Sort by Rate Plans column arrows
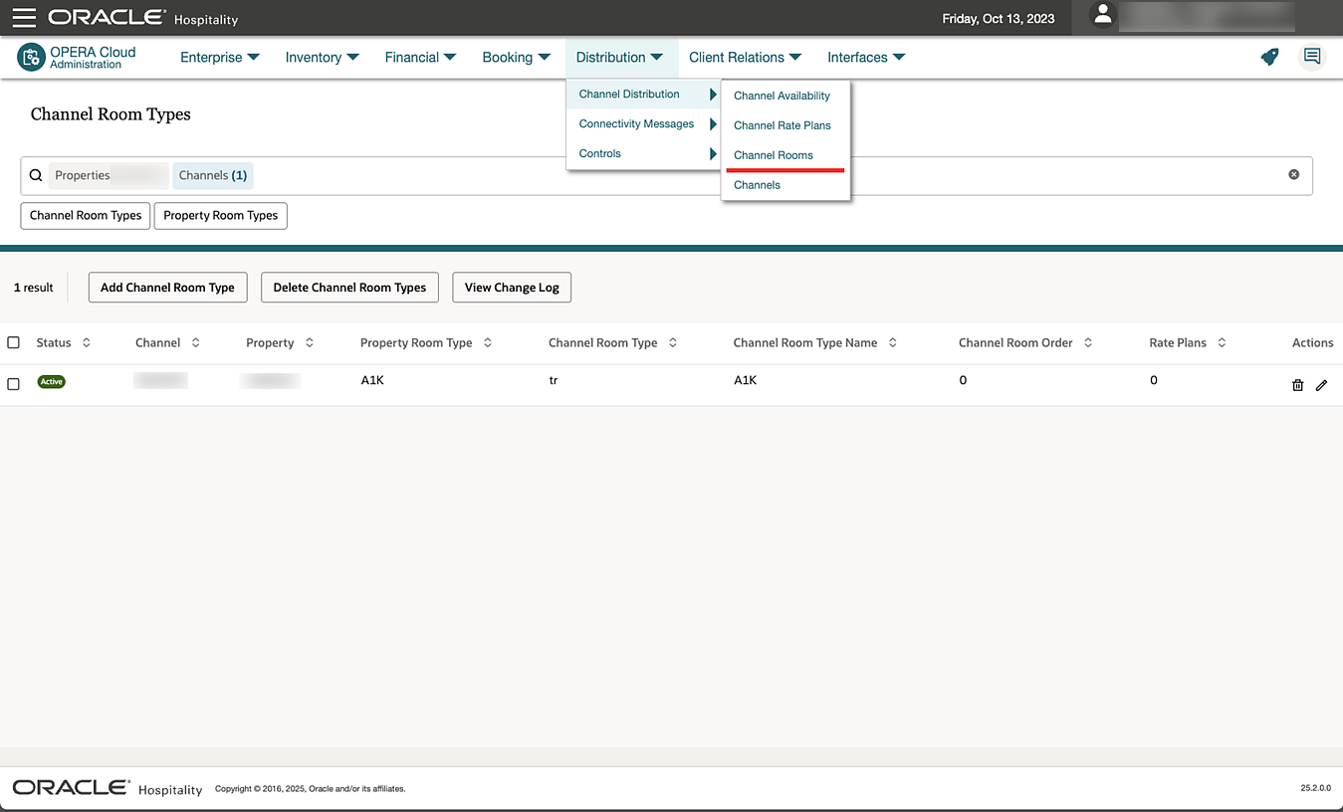This screenshot has height=812, width=1343. click(x=1222, y=342)
